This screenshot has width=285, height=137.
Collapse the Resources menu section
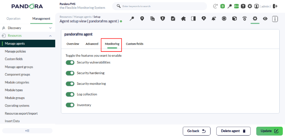(x=28, y=35)
